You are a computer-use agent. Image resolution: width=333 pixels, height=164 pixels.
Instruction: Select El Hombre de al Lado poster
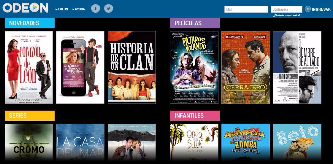click(x=297, y=67)
